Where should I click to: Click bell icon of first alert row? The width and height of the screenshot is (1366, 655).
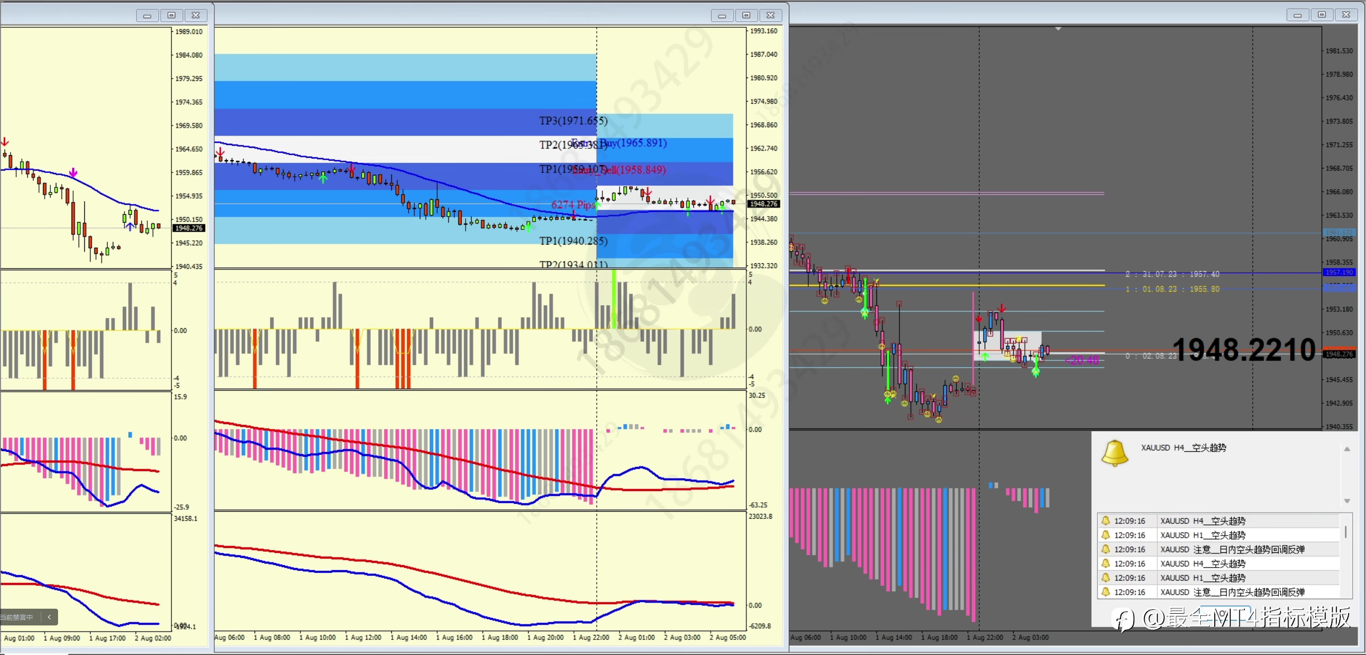pos(1105,521)
